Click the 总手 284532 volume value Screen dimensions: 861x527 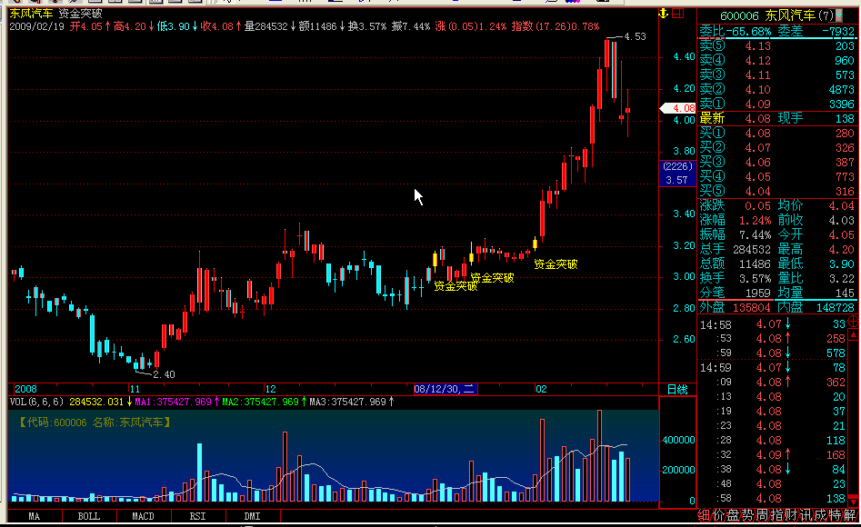[752, 250]
